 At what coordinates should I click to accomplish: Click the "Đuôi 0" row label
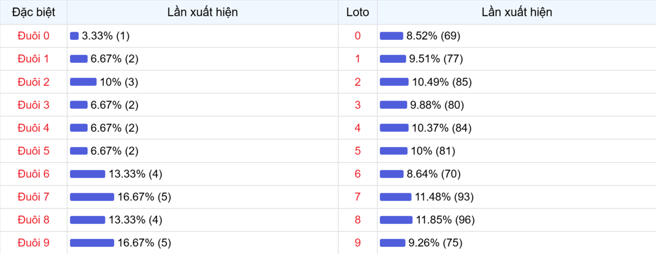pos(33,36)
